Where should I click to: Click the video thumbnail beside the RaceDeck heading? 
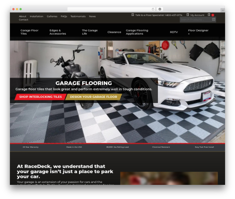coord(169,178)
